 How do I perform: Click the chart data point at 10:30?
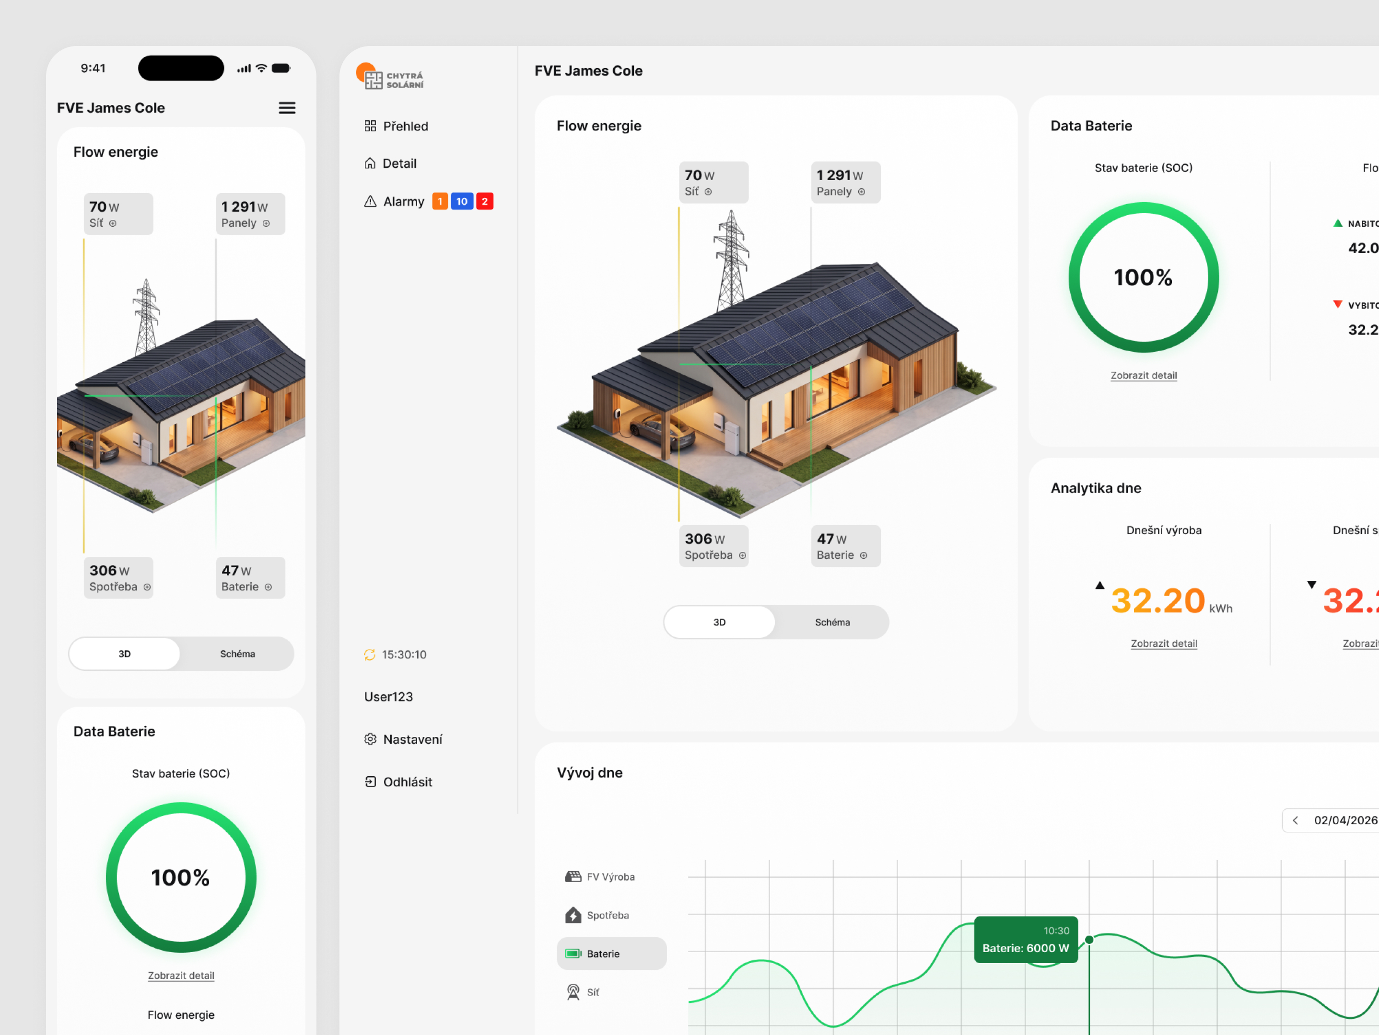click(x=1089, y=940)
